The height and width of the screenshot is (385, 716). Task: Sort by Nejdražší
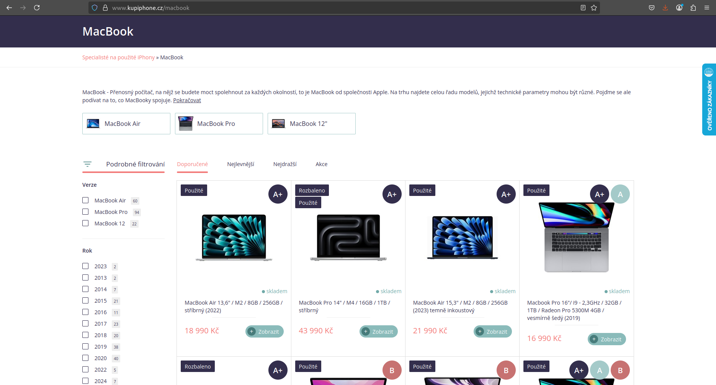click(285, 164)
